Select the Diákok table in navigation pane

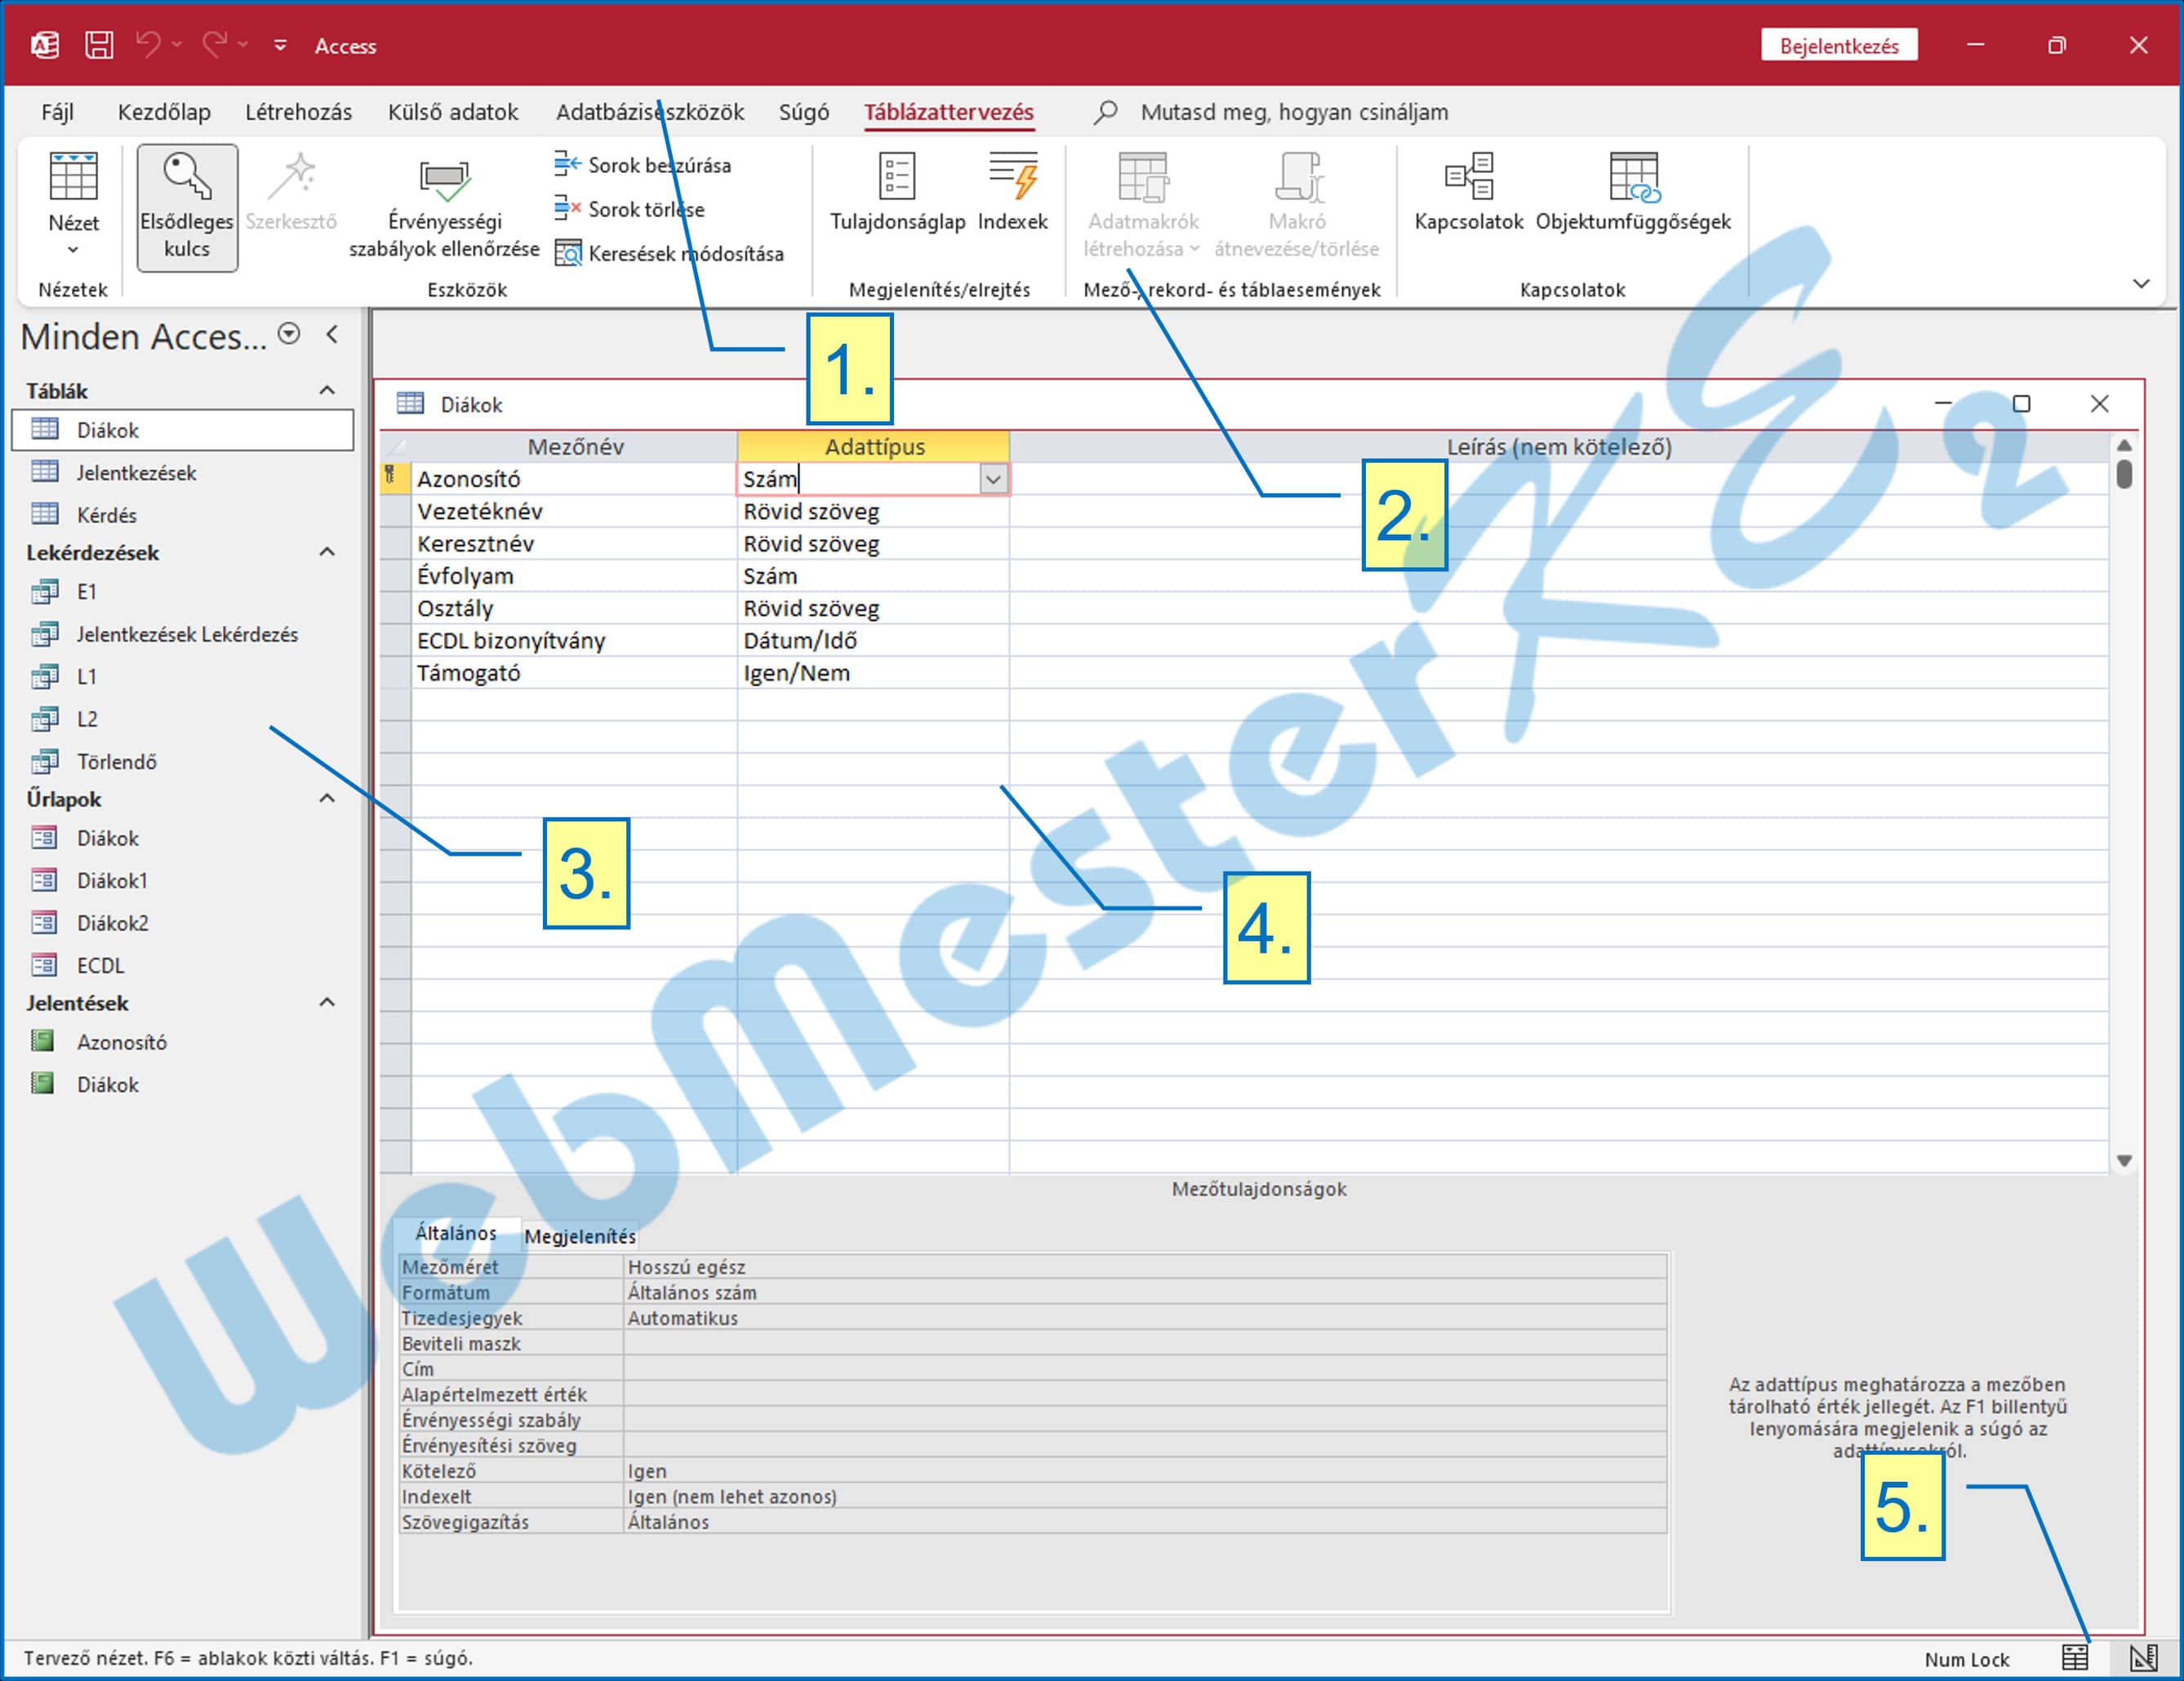pyautogui.click(x=183, y=430)
